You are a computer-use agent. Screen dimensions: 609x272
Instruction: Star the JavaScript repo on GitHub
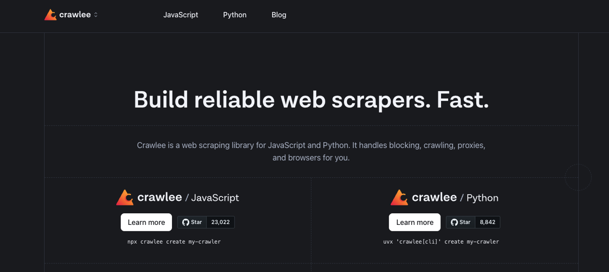click(x=192, y=222)
